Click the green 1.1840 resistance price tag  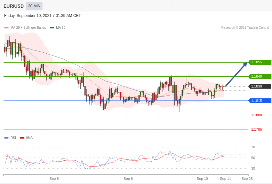click(260, 77)
